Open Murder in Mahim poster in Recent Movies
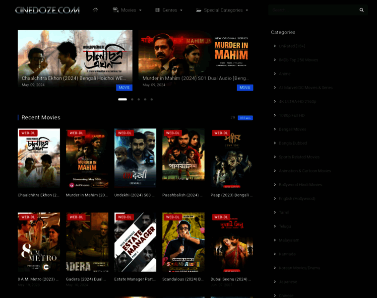377x298 pixels. [87, 158]
